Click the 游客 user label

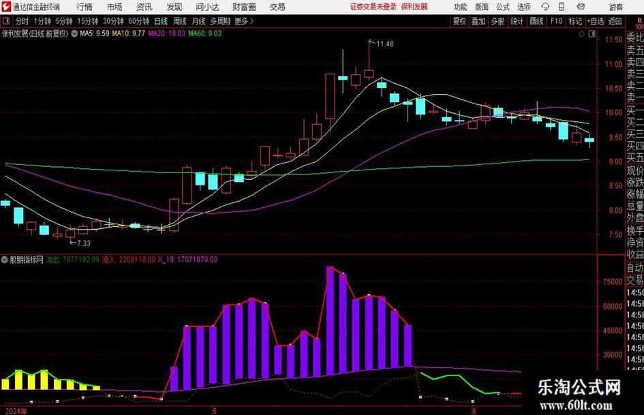coord(616,7)
